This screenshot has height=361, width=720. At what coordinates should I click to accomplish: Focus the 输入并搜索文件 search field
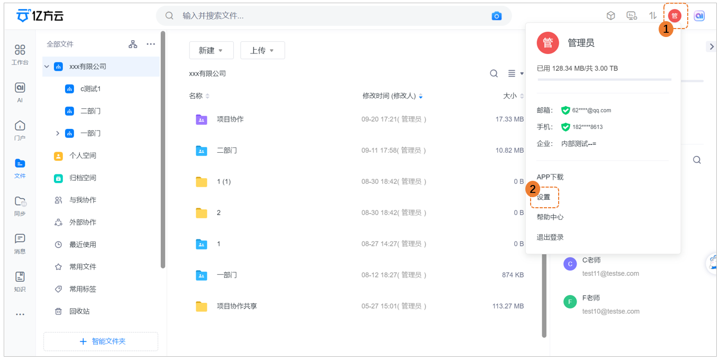(x=334, y=16)
